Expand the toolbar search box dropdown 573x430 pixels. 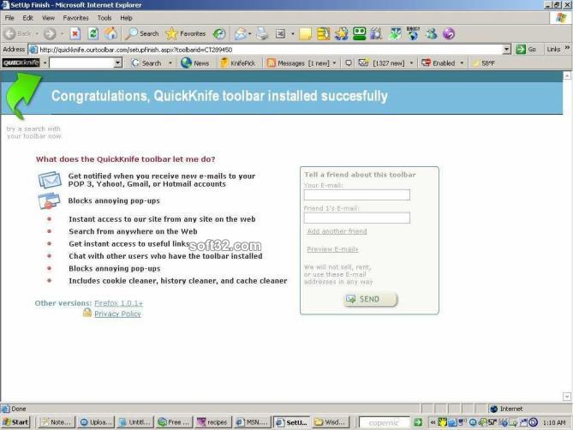(117, 63)
